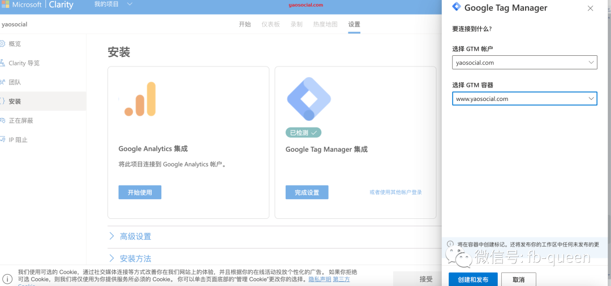Click info icon beside 将在容器中创建标记
611x286 pixels.
[450, 244]
